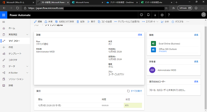The image size is (207, 112).
Task: Open browser settings ellipsis menu
Action: (x=203, y=8)
